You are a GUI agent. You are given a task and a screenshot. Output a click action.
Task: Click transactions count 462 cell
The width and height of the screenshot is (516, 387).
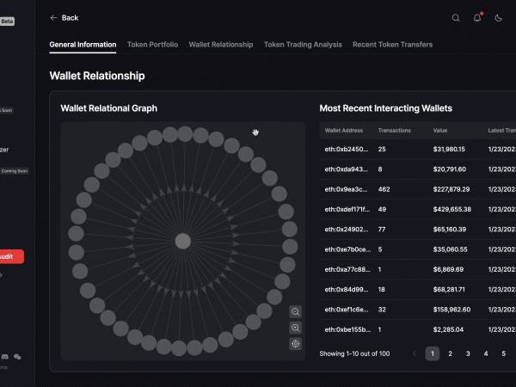click(384, 189)
